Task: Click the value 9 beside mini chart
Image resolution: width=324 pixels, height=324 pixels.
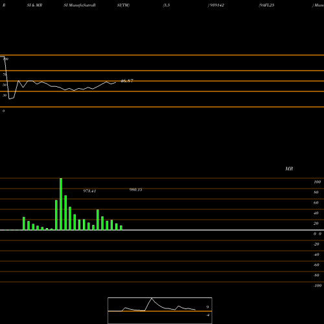Action: tap(207, 307)
